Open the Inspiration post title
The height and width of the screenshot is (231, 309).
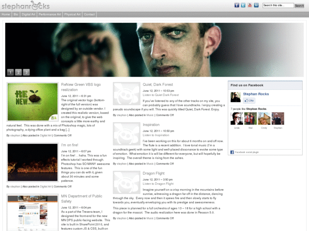click(151, 125)
